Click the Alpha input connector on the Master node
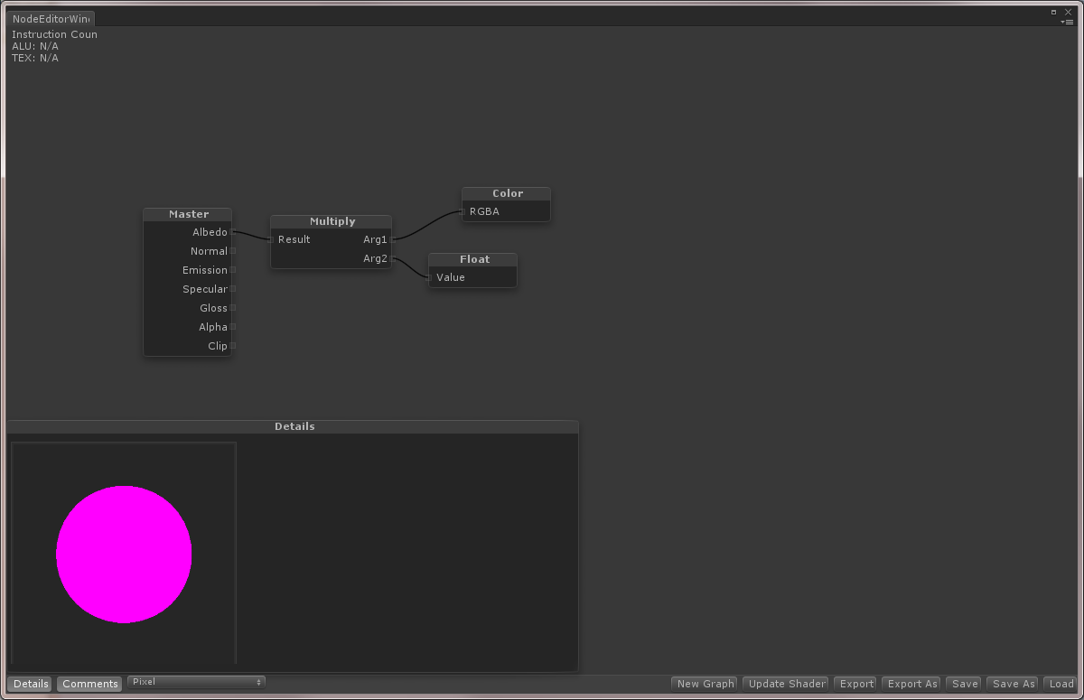This screenshot has width=1084, height=700. (x=233, y=327)
